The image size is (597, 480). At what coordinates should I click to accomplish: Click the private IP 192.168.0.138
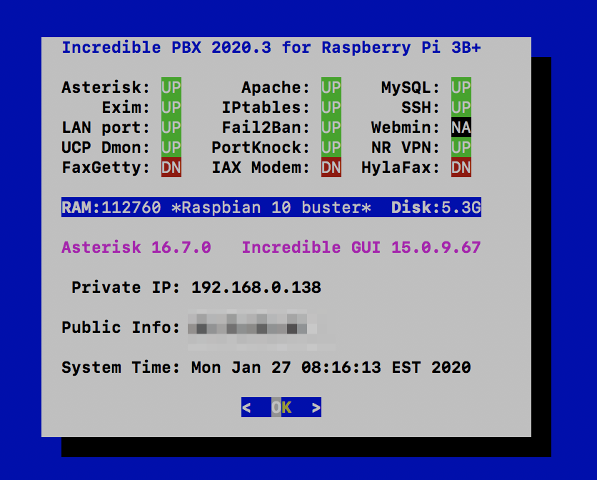pos(256,288)
